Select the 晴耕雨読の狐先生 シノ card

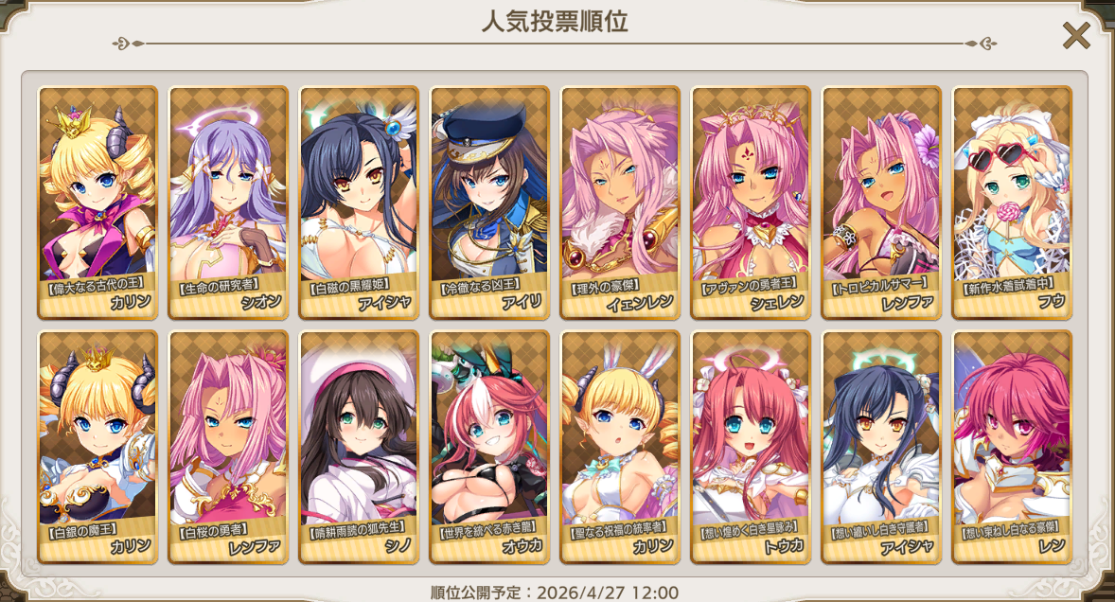(359, 447)
